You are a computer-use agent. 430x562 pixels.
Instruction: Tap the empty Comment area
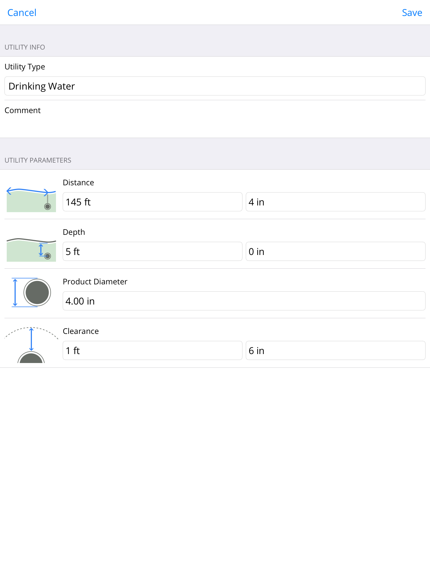point(215,123)
